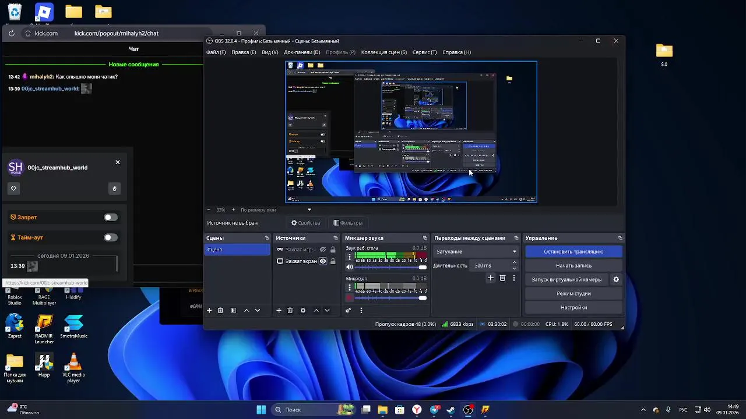Image resolution: width=746 pixels, height=419 pixels.
Task: Enable Режим студии
Action: pos(573,293)
